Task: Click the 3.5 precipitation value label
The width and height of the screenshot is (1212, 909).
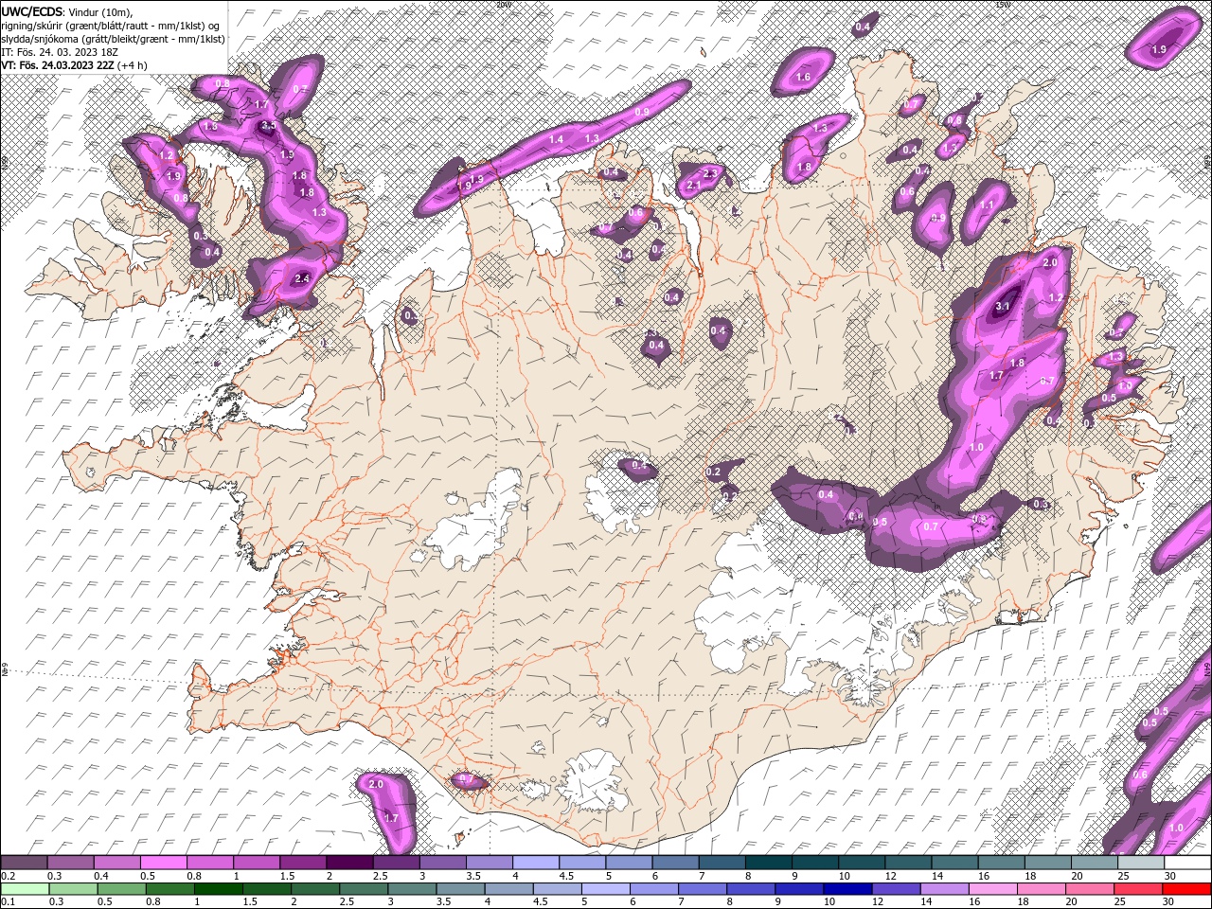Action: point(268,126)
